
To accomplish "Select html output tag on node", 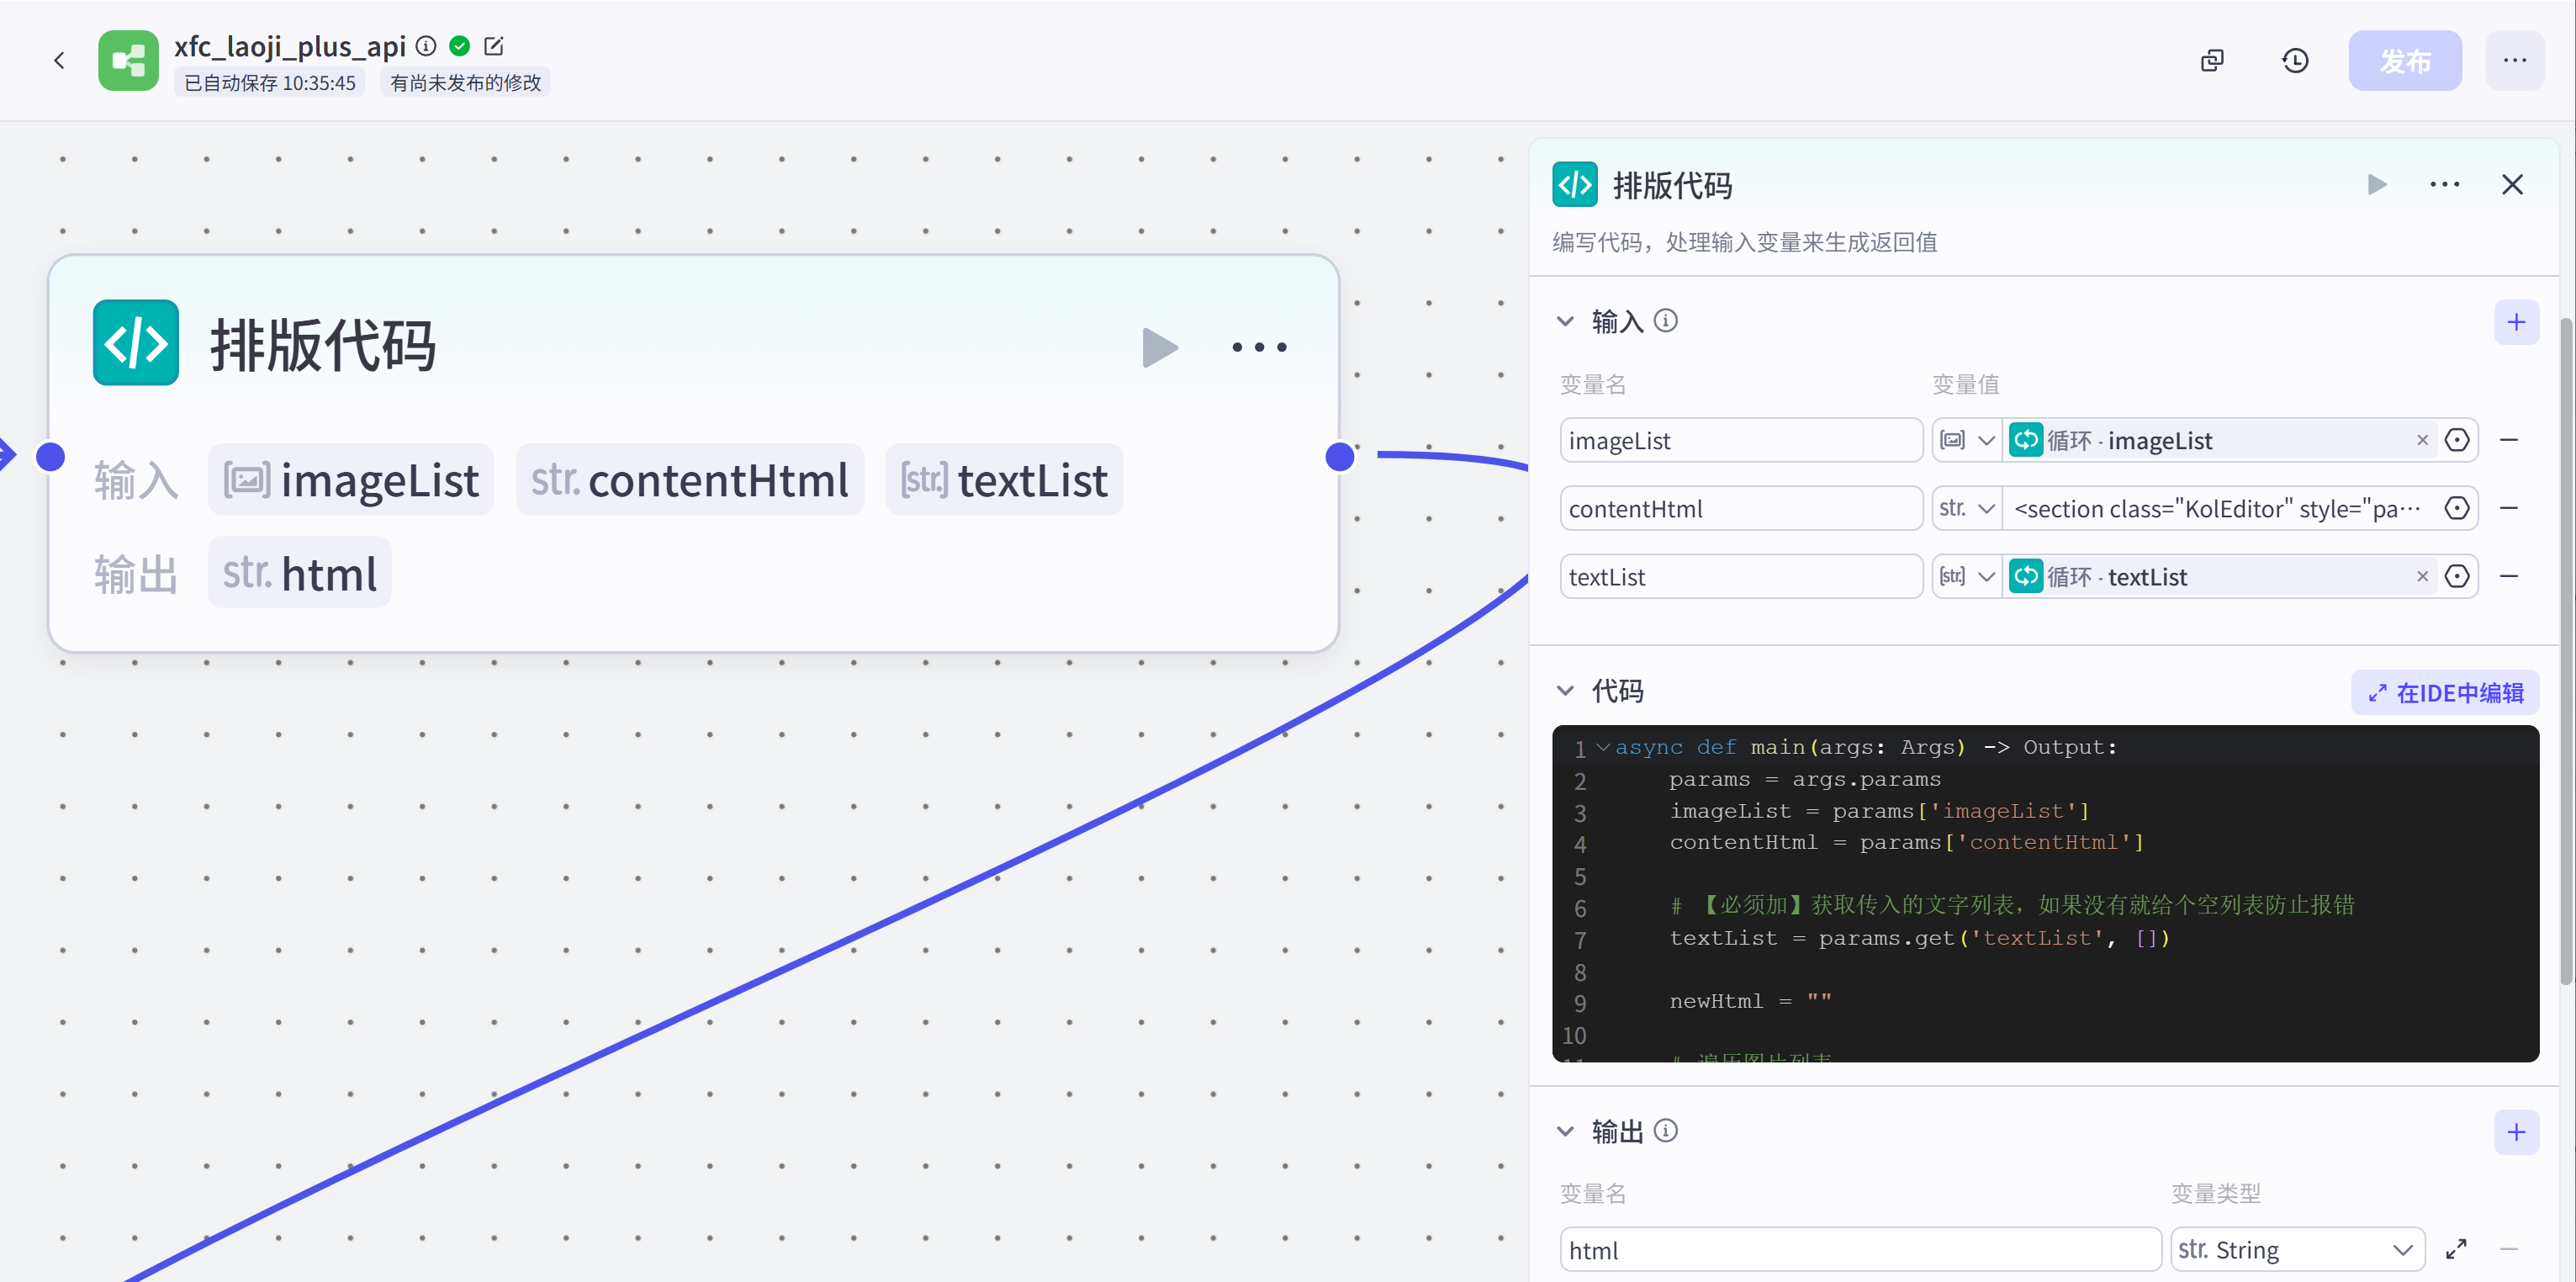I will pos(299,573).
